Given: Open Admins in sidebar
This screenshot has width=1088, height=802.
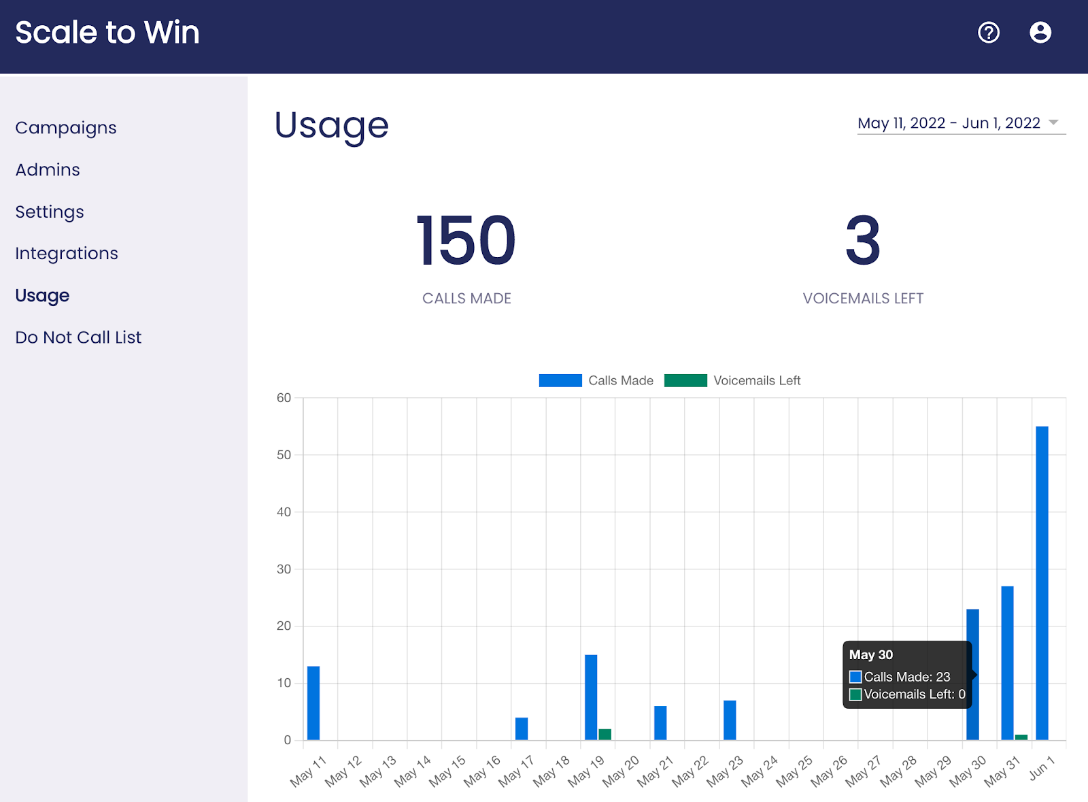Looking at the screenshot, I should [48, 169].
